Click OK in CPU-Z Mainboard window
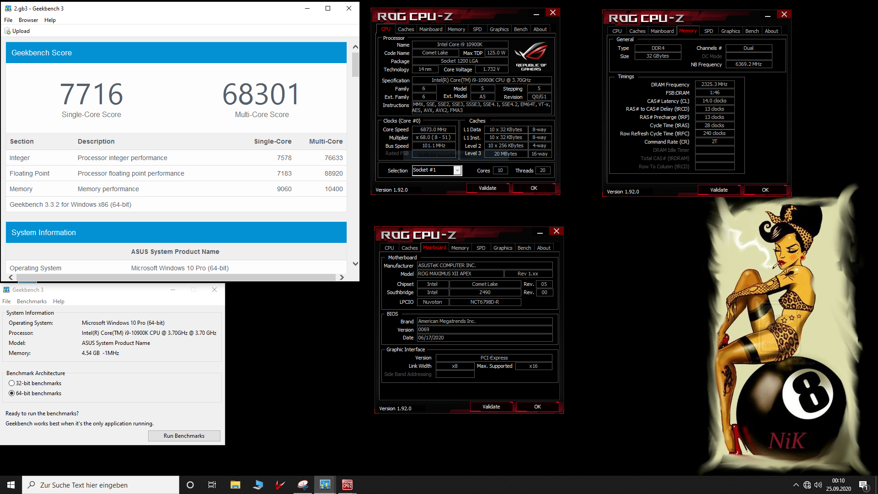The height and width of the screenshot is (494, 878). pyautogui.click(x=537, y=407)
